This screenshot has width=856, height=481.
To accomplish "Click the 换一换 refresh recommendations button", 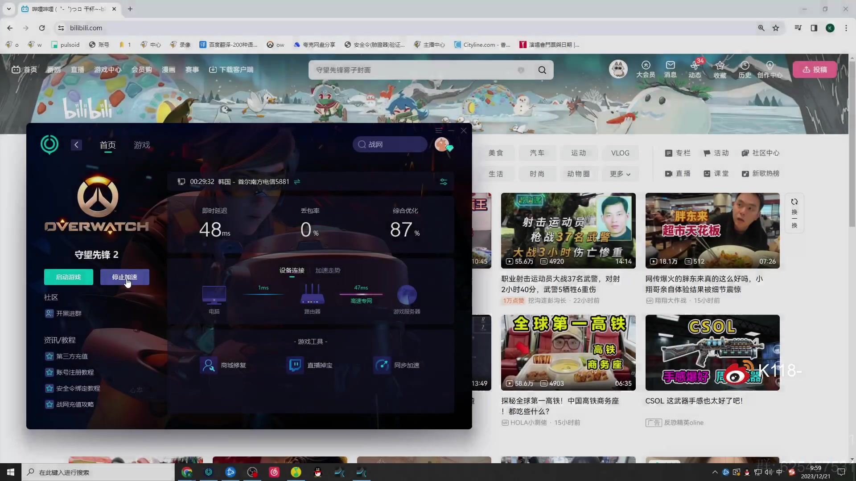I will coord(794,213).
